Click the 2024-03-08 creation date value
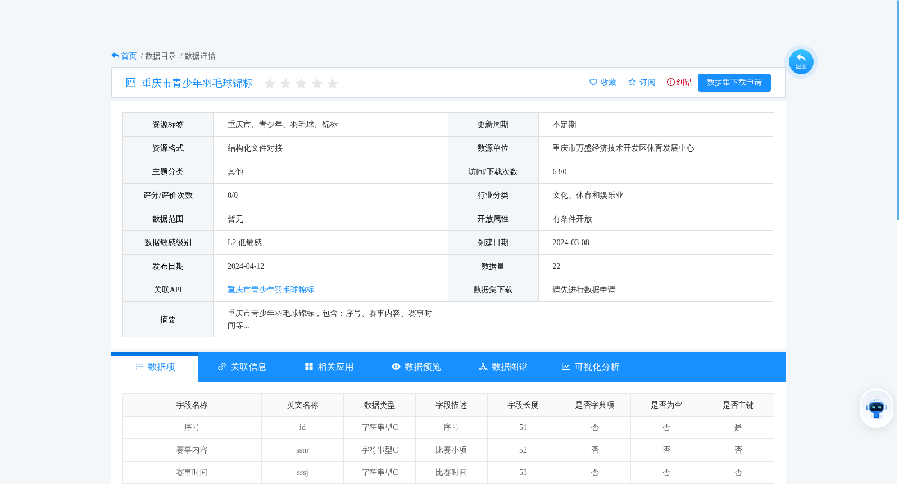899x484 pixels. (571, 243)
